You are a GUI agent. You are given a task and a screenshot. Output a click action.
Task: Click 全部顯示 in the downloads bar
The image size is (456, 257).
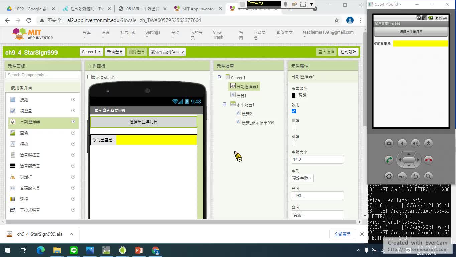coord(343,234)
